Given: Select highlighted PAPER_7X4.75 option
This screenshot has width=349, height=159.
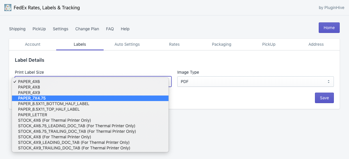Looking at the screenshot, I should point(90,98).
